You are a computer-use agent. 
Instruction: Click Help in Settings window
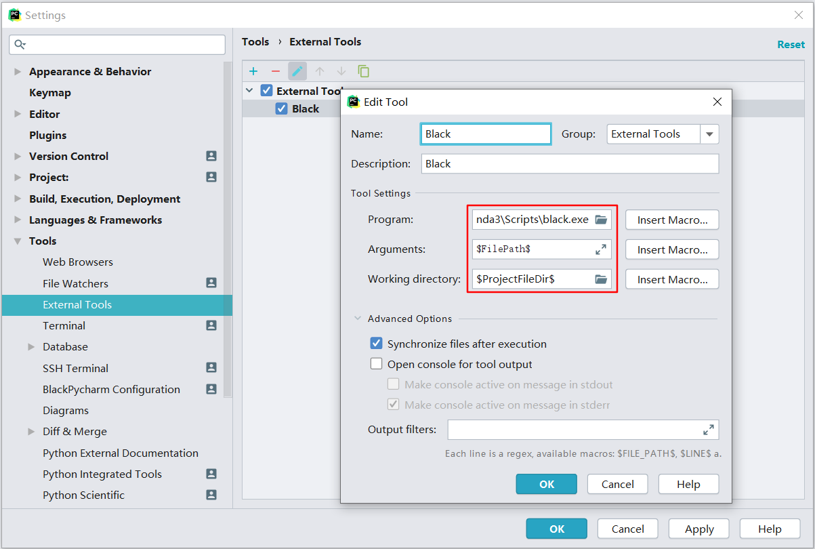pyautogui.click(x=770, y=529)
